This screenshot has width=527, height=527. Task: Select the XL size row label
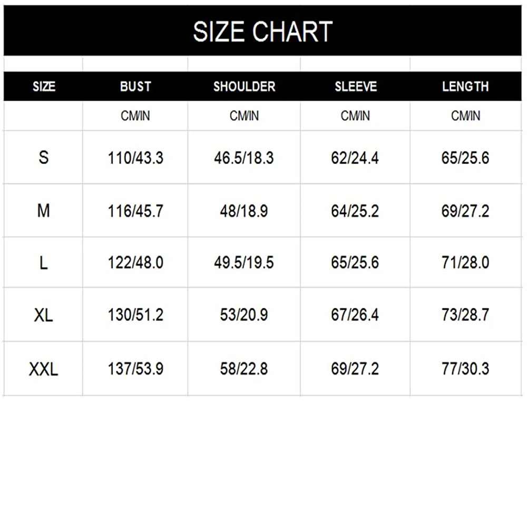click(x=44, y=315)
